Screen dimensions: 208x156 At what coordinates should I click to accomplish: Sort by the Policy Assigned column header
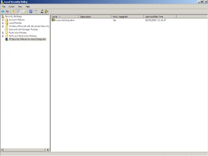[128, 17]
